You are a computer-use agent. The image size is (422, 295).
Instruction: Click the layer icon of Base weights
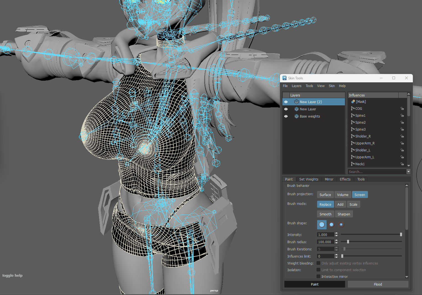coord(297,116)
